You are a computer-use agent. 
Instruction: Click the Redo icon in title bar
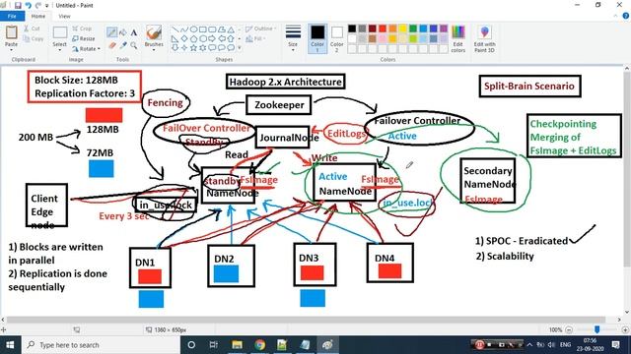(x=38, y=6)
